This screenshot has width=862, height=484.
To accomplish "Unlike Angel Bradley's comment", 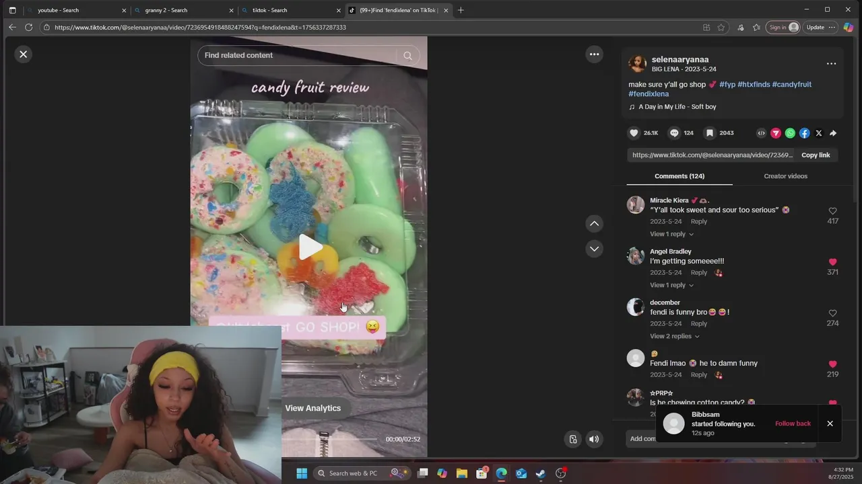I will point(832,262).
